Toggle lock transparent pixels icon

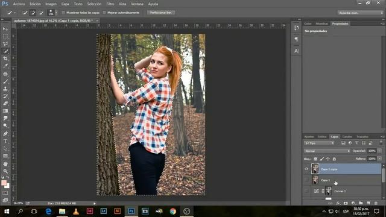click(x=315, y=159)
